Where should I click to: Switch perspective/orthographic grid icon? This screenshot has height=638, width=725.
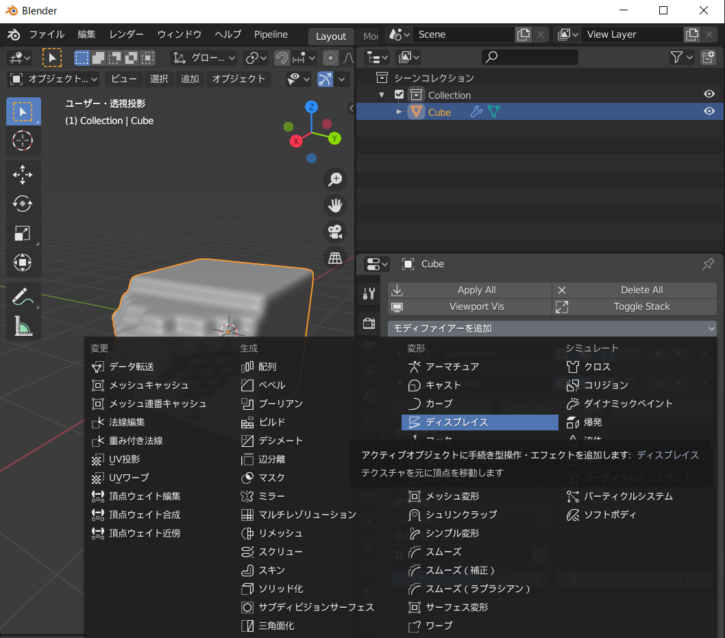(335, 258)
